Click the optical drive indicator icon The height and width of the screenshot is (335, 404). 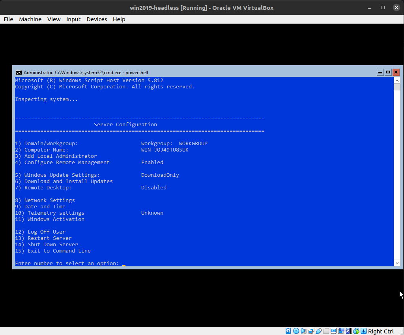[296, 331]
